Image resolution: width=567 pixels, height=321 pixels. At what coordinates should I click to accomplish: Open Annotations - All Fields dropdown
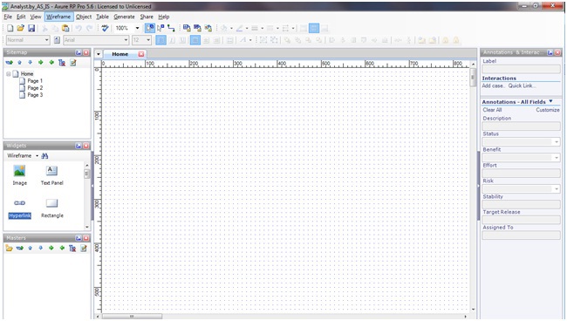coord(550,101)
